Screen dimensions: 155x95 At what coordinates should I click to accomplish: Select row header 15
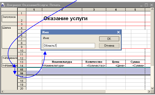pyautogui.click(x=22, y=70)
